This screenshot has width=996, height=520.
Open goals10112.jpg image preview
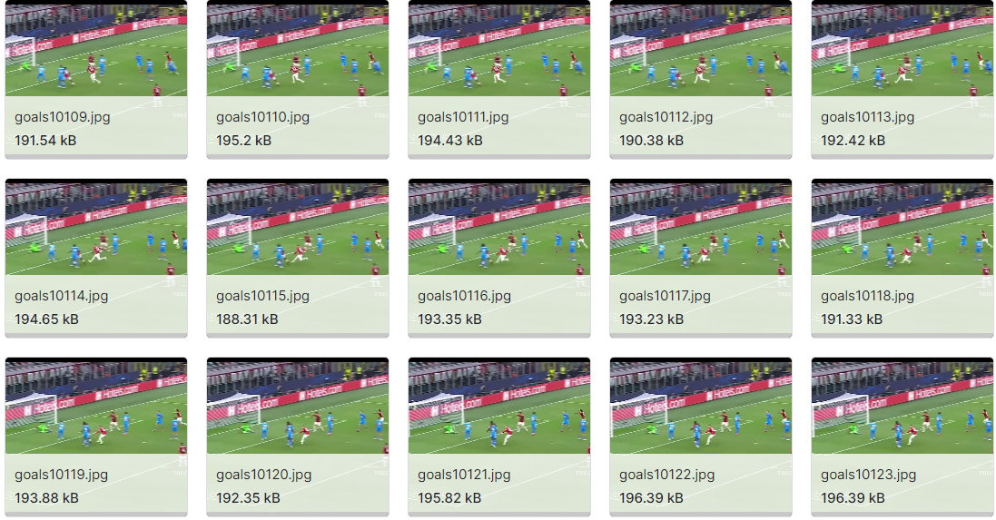click(701, 48)
